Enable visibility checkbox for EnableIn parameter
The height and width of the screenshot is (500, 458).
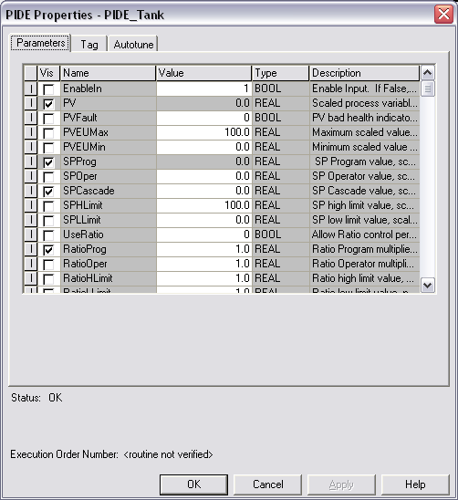(48, 89)
